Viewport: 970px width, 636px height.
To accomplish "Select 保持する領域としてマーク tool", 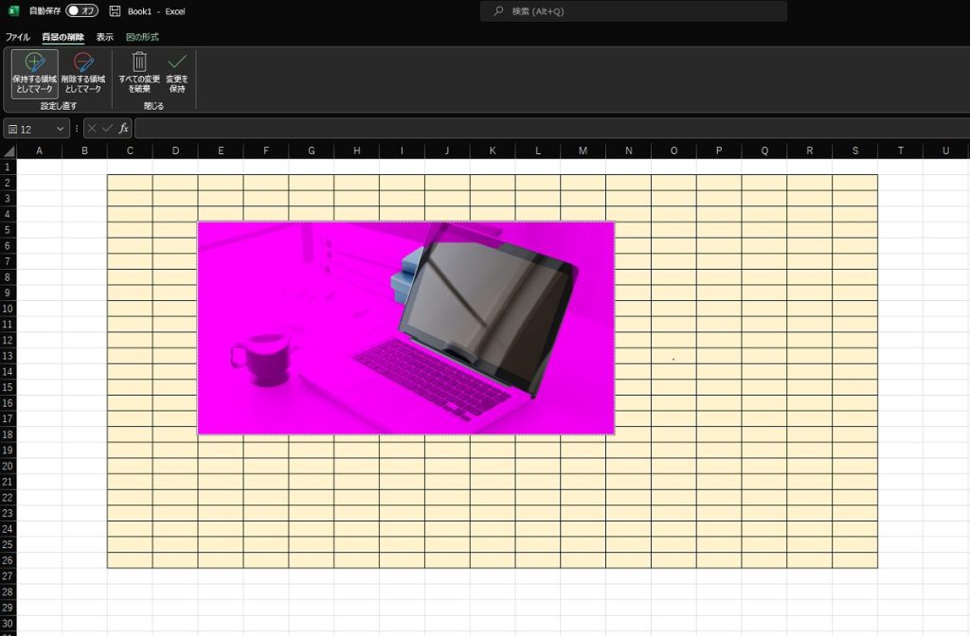I will (35, 73).
